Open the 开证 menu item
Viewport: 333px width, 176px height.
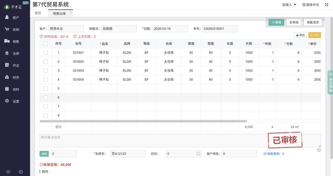coord(12,65)
